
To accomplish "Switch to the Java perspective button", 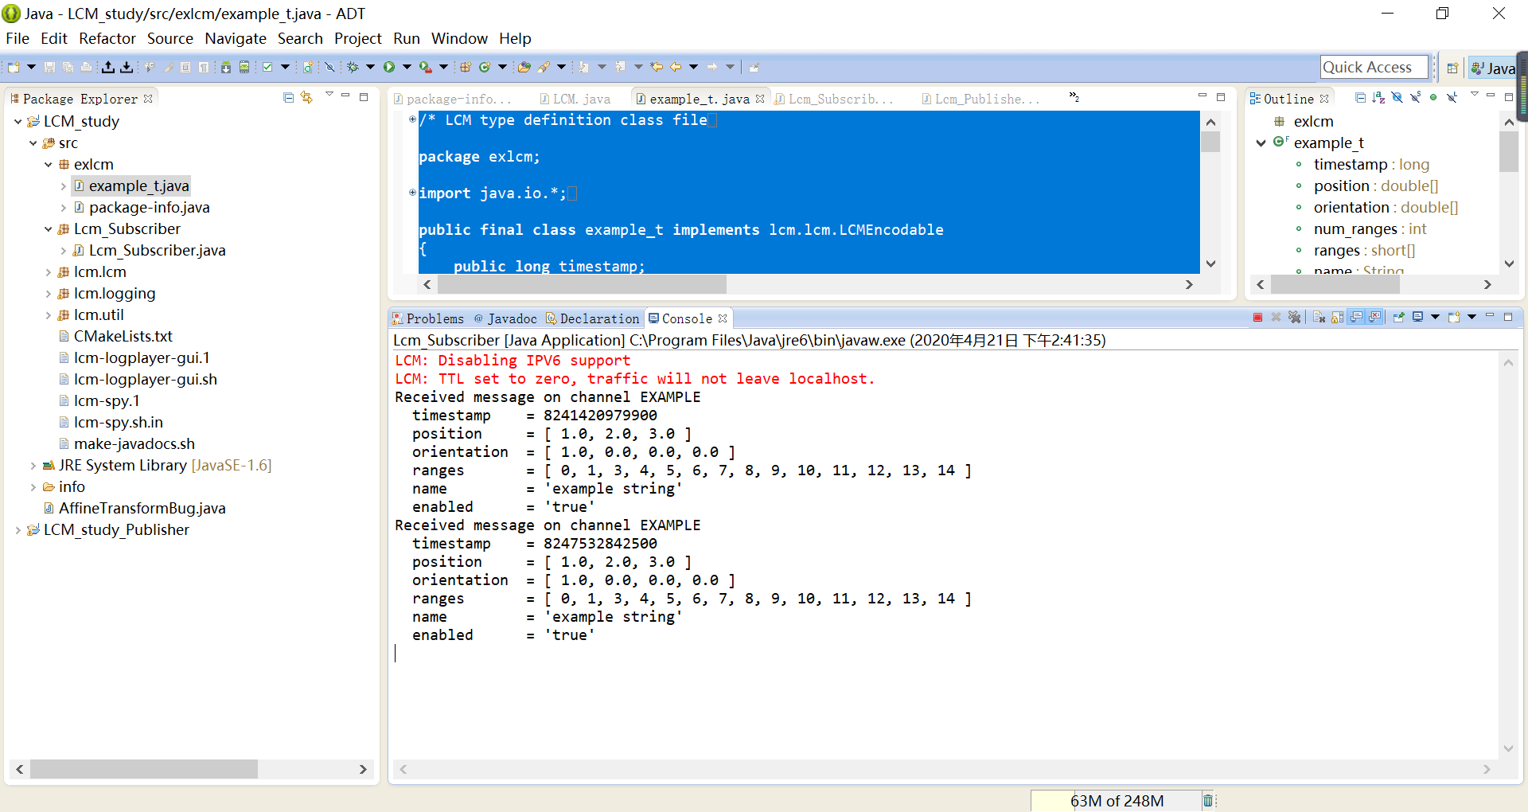I will (1495, 67).
